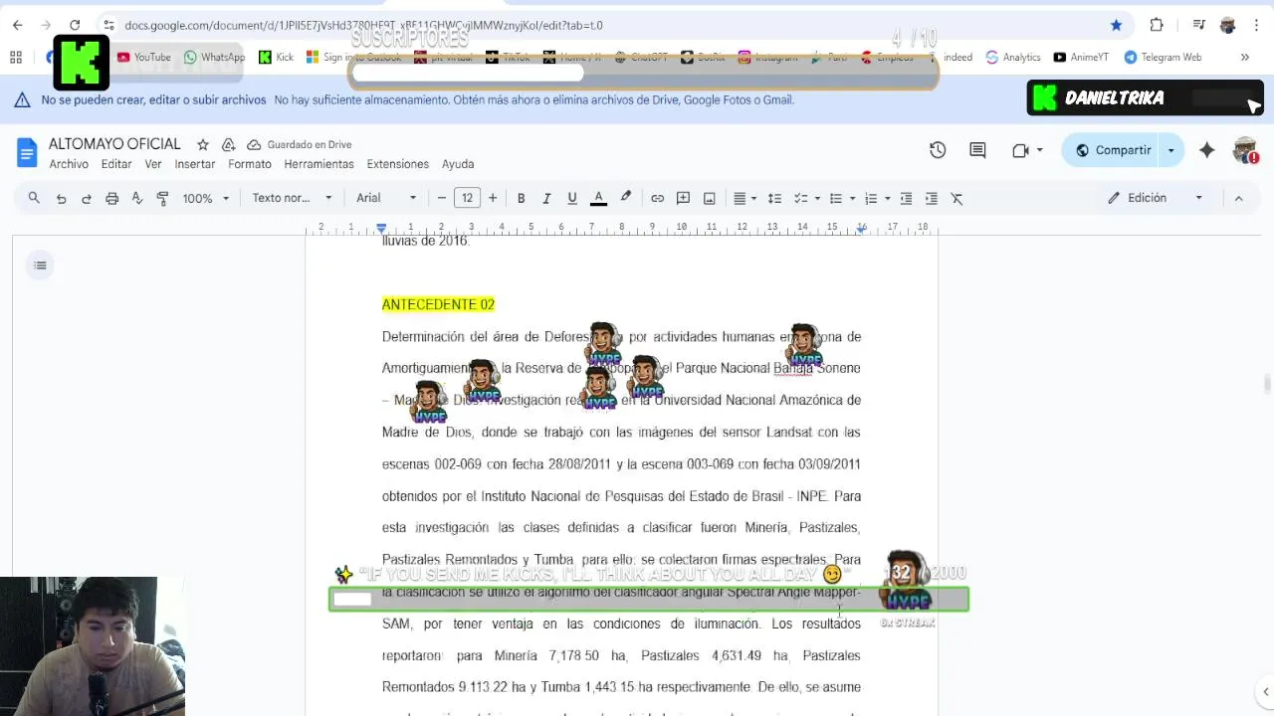Decrease the indent
The width and height of the screenshot is (1274, 716).
(906, 198)
